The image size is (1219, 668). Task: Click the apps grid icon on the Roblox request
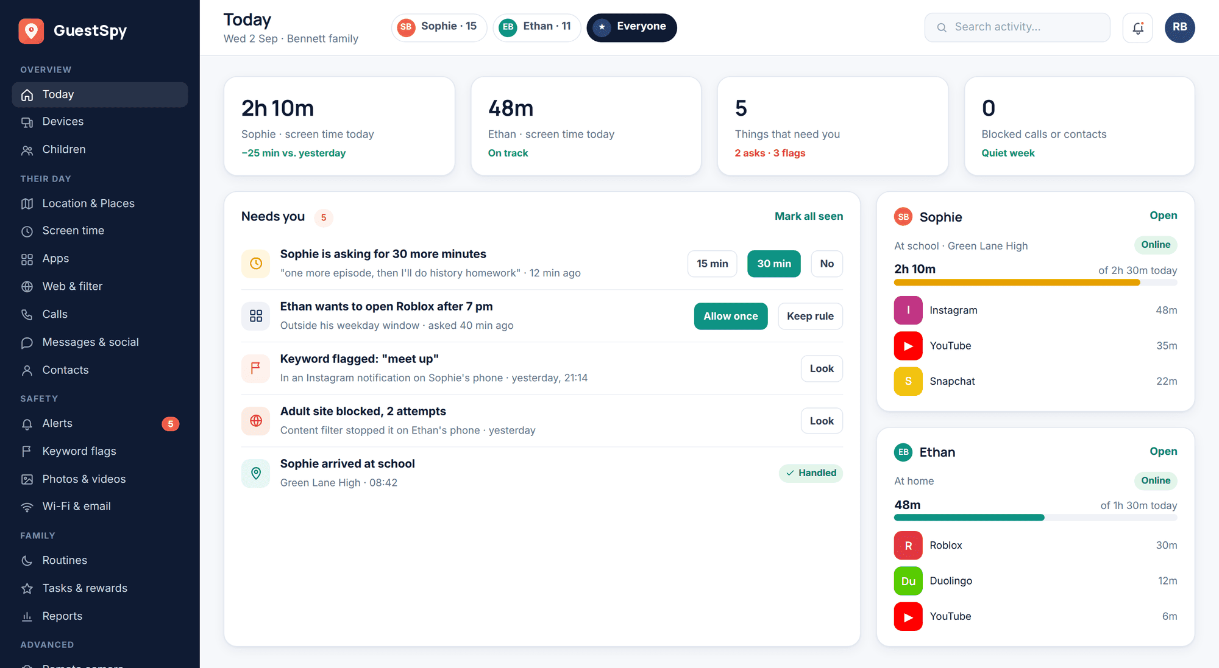point(256,316)
